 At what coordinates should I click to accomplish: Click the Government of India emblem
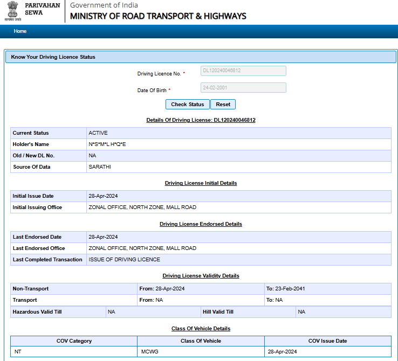click(12, 11)
